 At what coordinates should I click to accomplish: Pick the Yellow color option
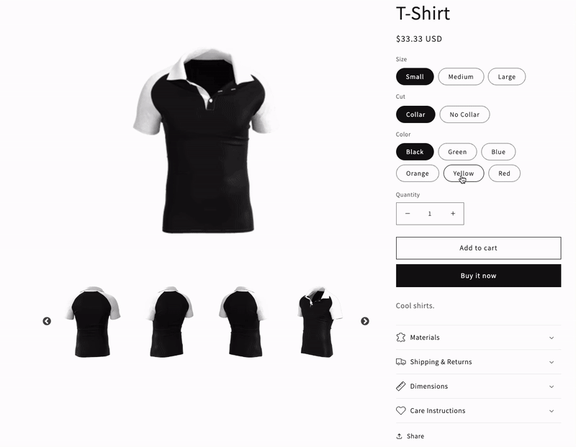tap(464, 173)
